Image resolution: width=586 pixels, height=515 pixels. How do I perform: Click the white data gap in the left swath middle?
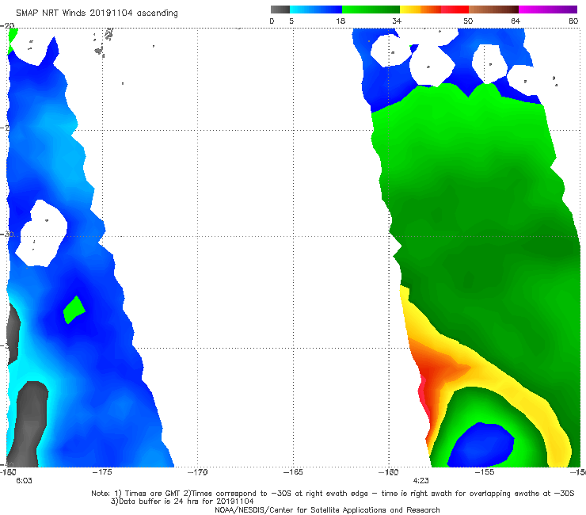click(41, 234)
